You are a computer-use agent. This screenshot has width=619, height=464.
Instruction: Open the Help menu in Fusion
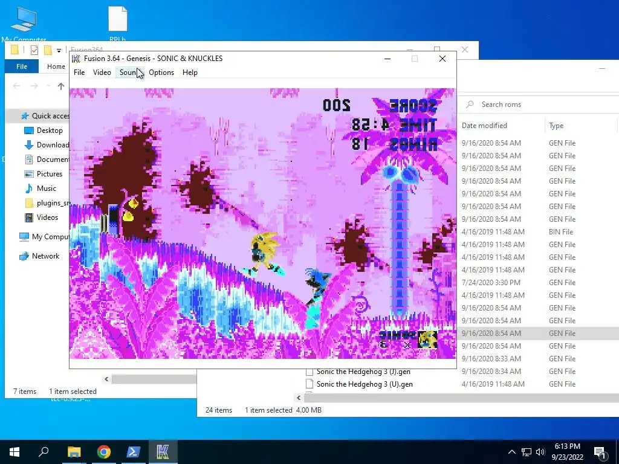click(190, 72)
